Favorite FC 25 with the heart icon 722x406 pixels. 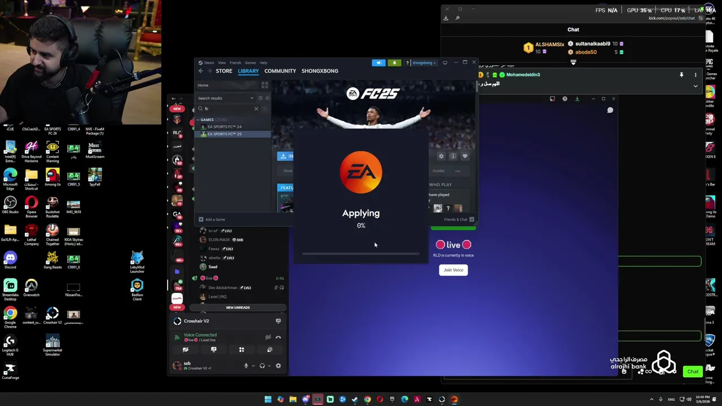click(465, 156)
